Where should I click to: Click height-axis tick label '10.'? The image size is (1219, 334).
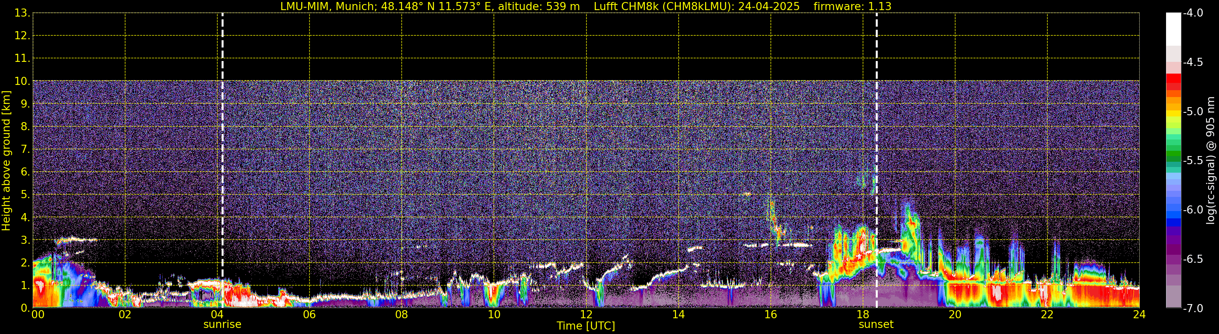pos(23,81)
